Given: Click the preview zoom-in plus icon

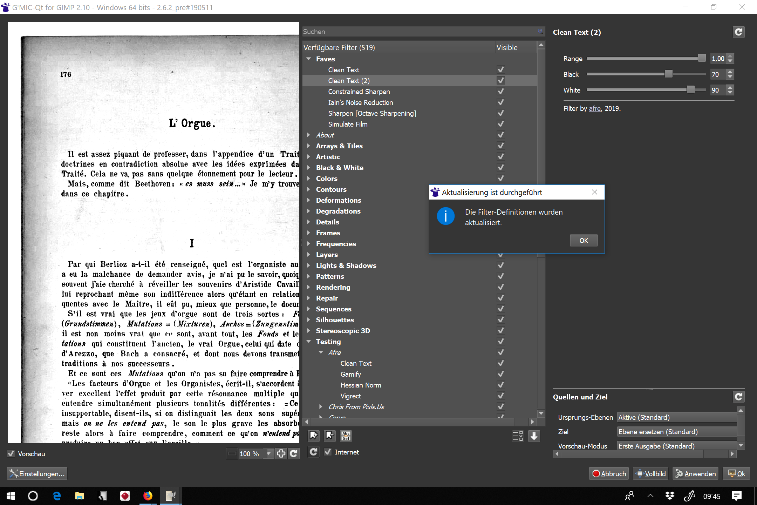Looking at the screenshot, I should click(281, 453).
